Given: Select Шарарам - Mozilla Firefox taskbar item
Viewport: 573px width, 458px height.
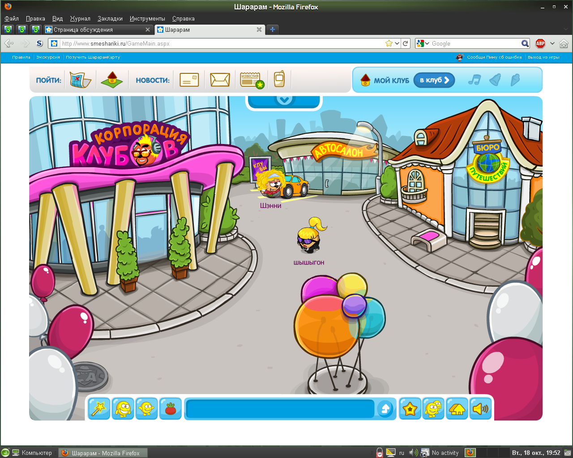Looking at the screenshot, I should pos(103,453).
